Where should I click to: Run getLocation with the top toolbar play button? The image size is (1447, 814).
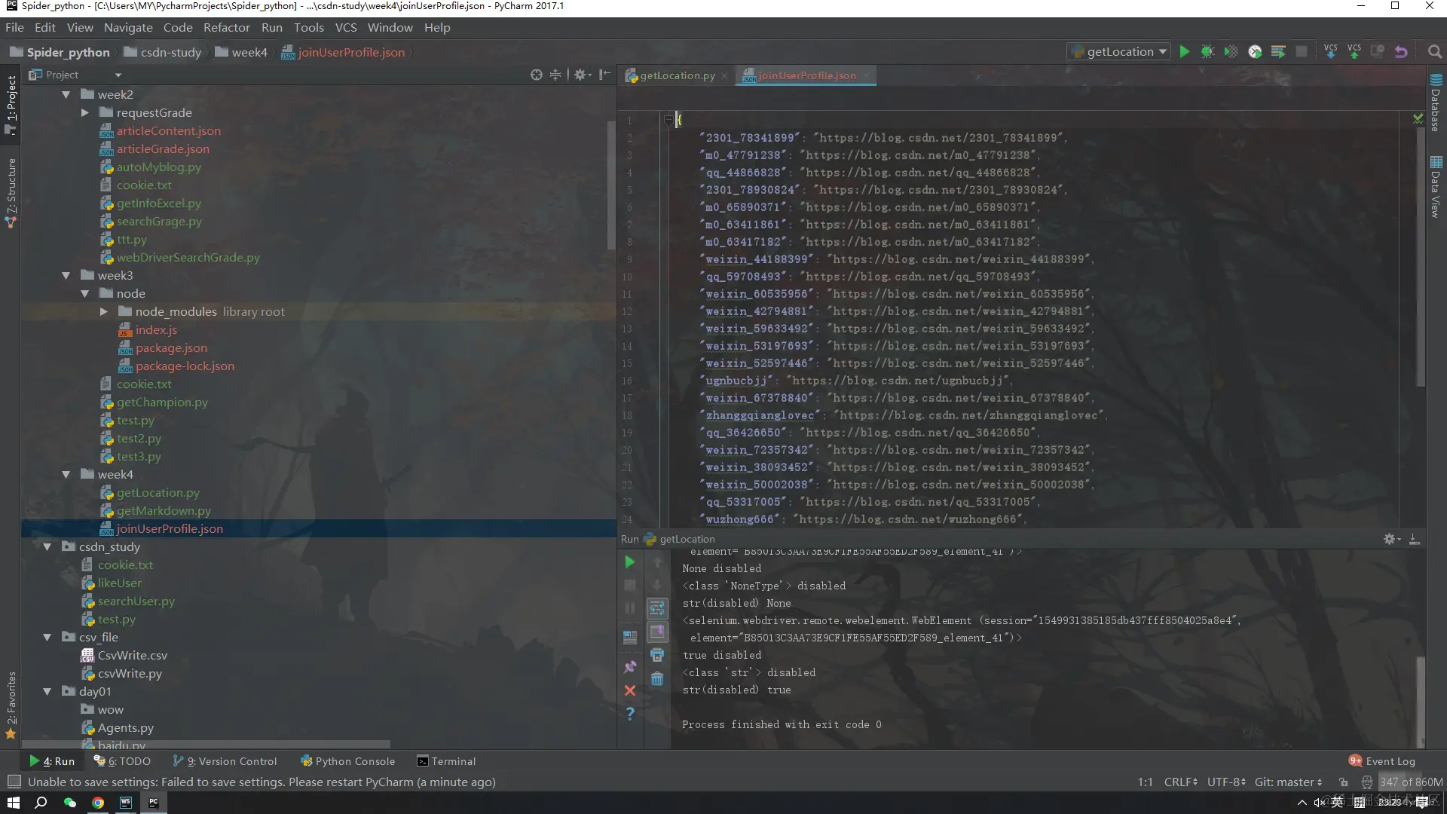(x=1184, y=52)
